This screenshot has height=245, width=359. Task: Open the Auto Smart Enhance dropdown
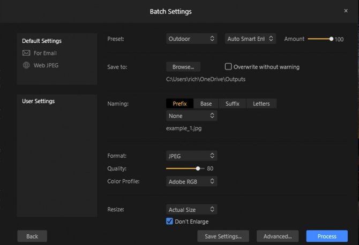click(x=250, y=39)
